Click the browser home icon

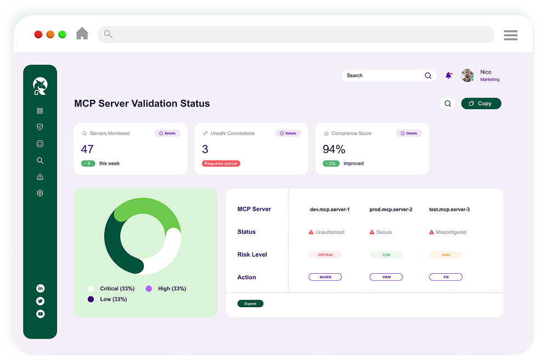82,34
